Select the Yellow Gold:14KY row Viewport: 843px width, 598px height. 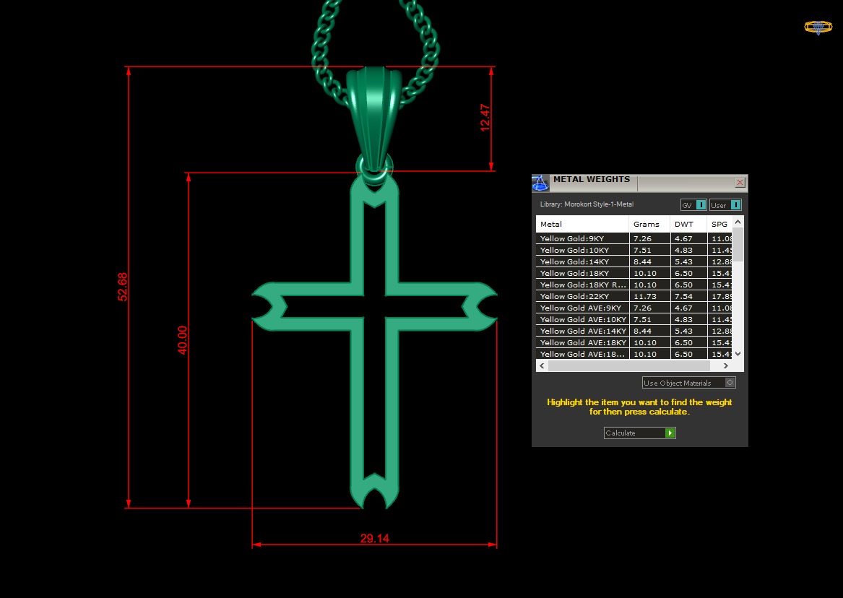[x=634, y=261]
